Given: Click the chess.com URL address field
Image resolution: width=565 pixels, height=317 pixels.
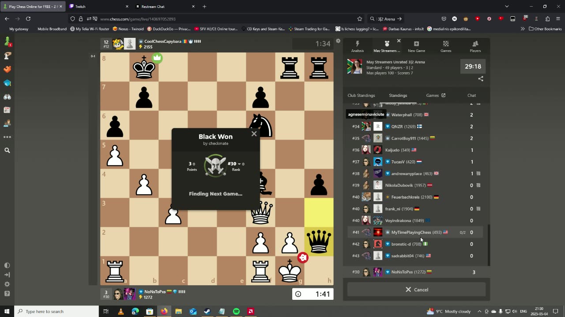Looking at the screenshot, I should click(216, 19).
